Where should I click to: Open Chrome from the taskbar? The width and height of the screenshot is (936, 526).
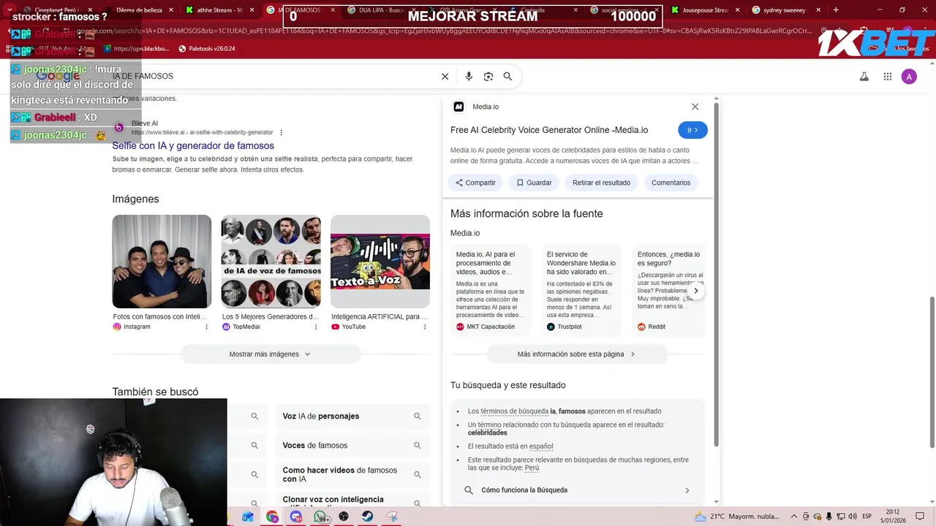pyautogui.click(x=272, y=517)
